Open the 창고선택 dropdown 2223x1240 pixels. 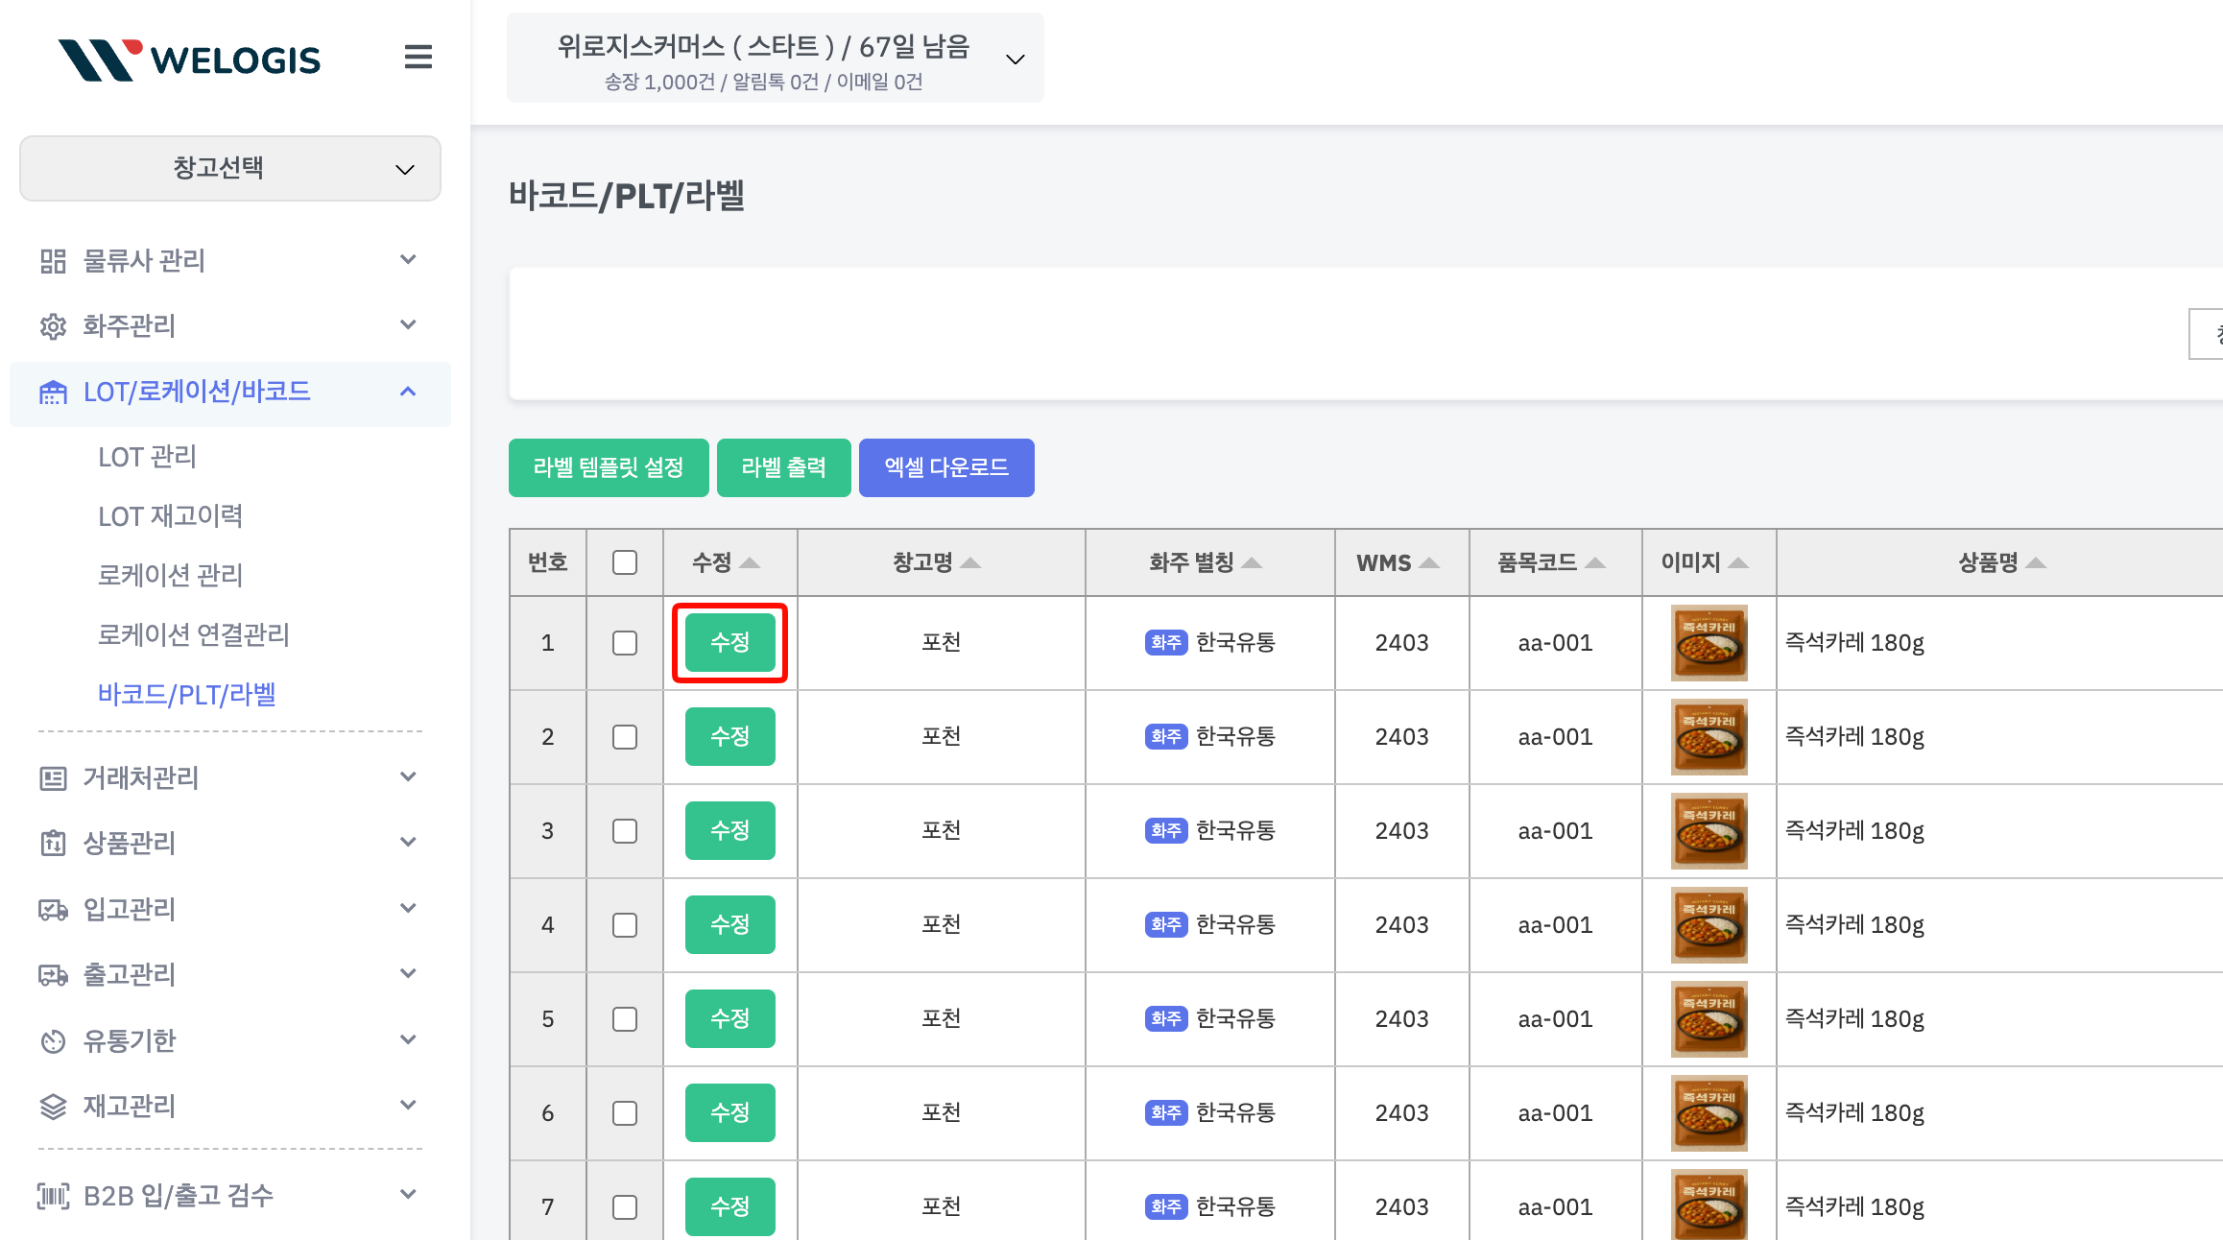tap(230, 169)
